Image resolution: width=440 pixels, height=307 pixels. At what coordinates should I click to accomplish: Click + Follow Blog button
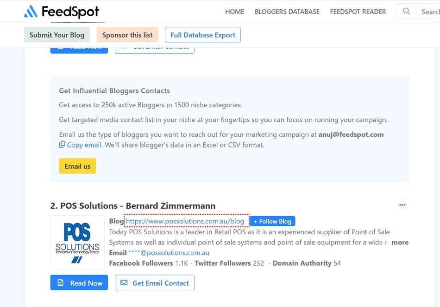click(272, 221)
